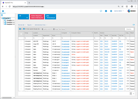Click the sort arrow in the Computer column header
138x99 pixels.
click(x=70, y=33)
